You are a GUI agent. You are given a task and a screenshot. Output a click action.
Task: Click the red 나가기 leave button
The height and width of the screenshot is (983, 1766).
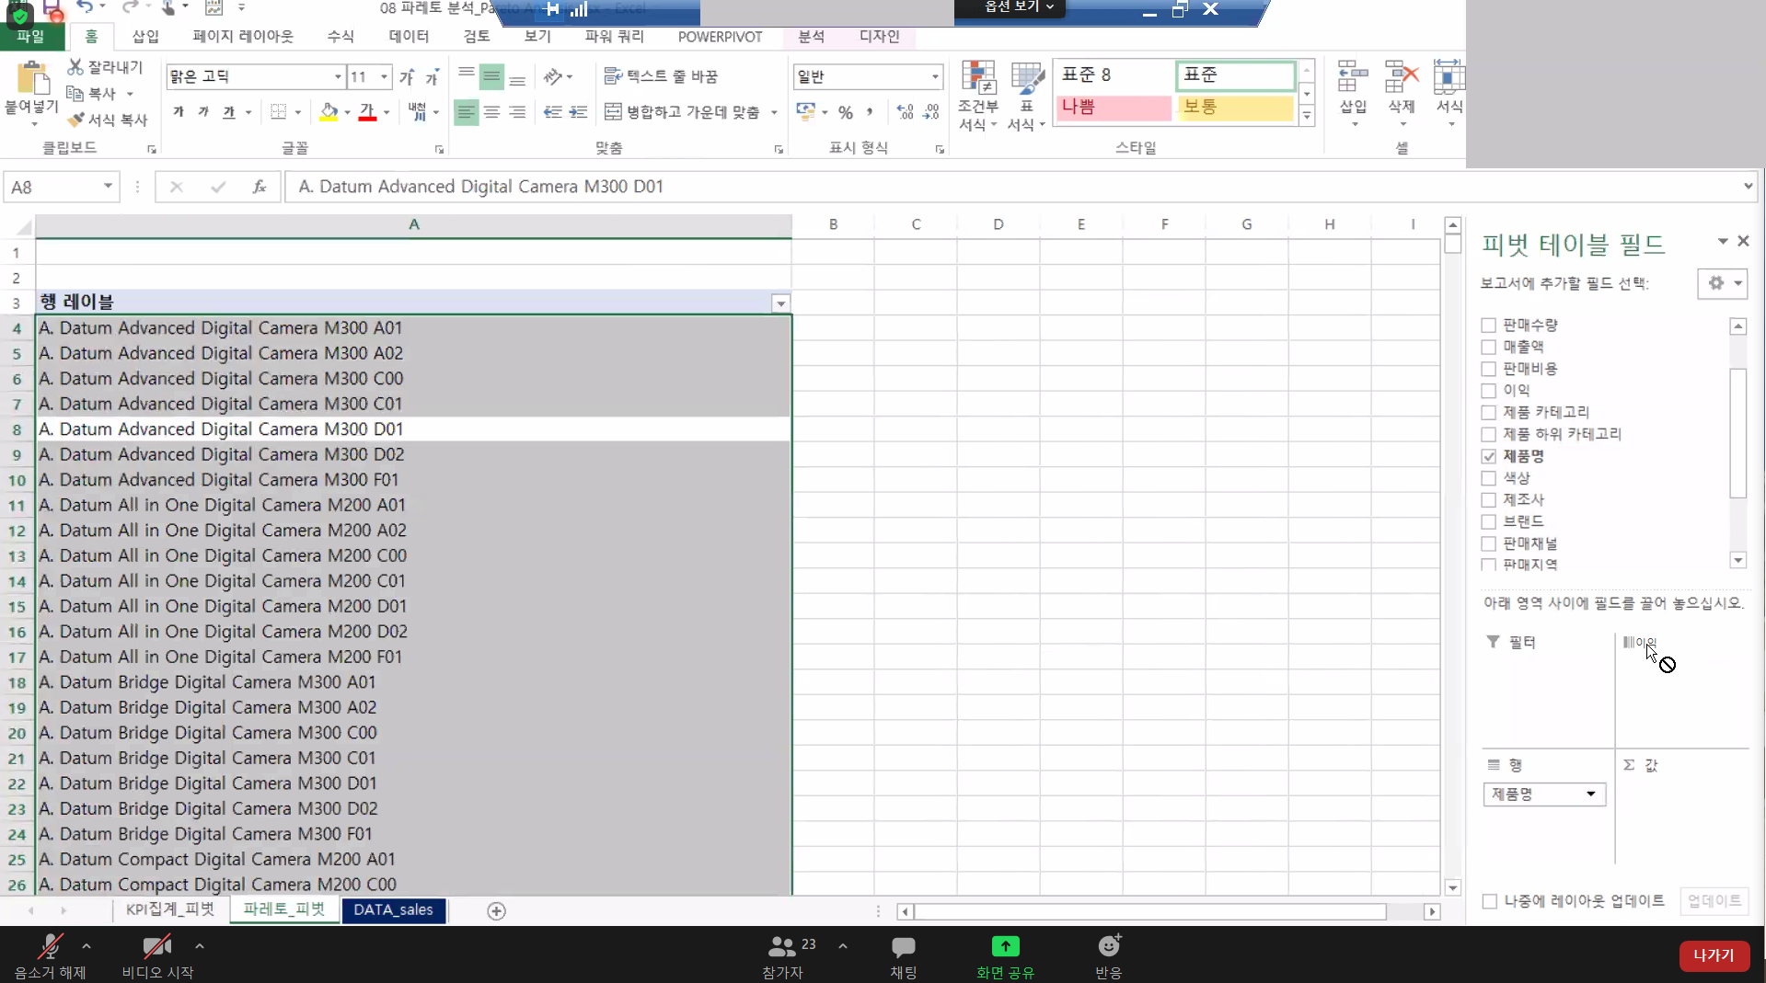pyautogui.click(x=1713, y=955)
